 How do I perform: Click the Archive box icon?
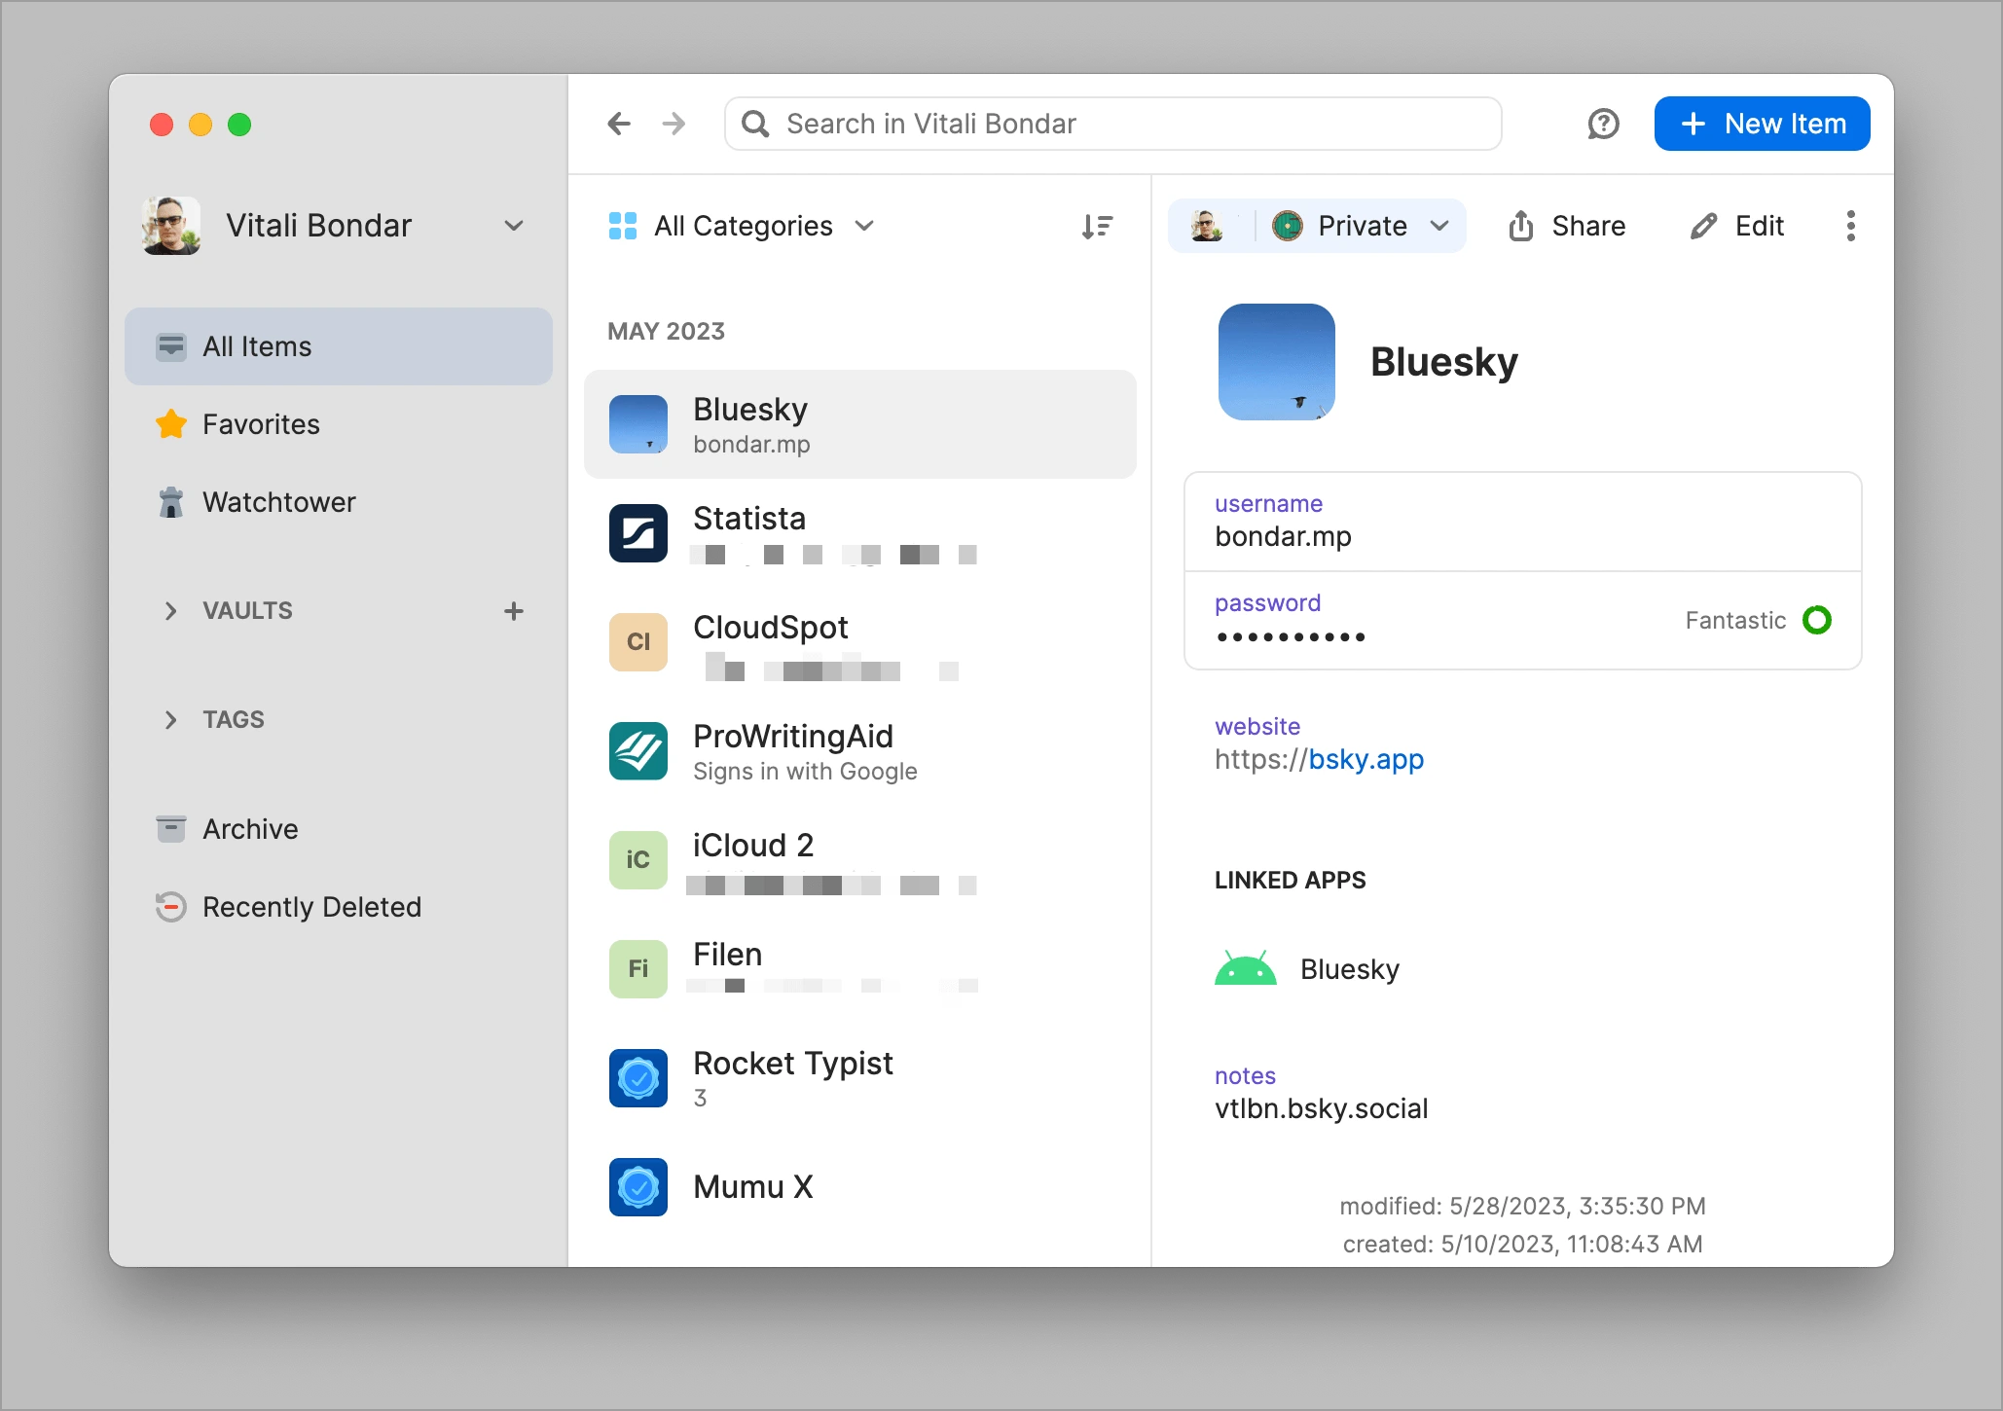click(x=171, y=829)
